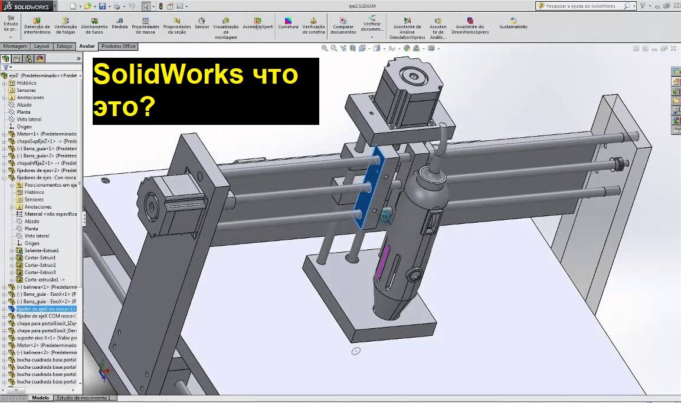Click the New document icon
681x403 pixels.
tap(73, 6)
